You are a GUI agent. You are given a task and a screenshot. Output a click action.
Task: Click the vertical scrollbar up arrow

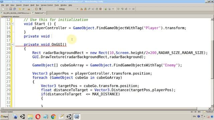coord(212,19)
